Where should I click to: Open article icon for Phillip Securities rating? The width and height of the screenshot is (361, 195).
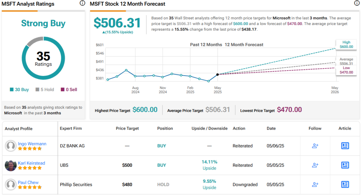[345, 185]
